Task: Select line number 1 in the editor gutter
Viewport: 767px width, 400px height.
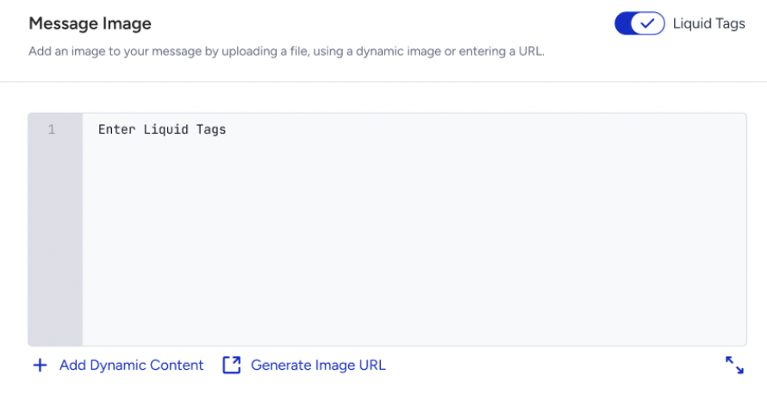Action: (x=52, y=130)
